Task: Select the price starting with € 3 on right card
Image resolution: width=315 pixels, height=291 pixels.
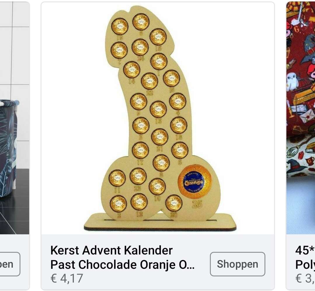Action: pyautogui.click(x=305, y=278)
